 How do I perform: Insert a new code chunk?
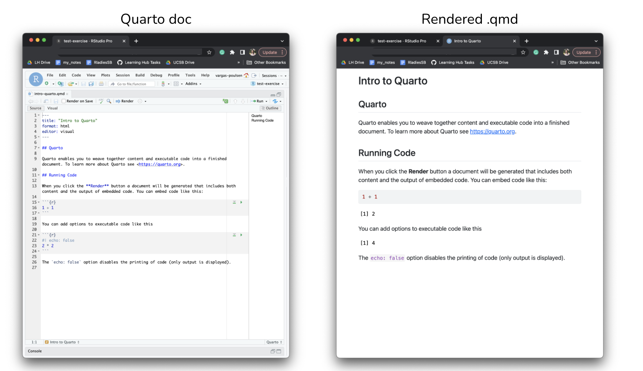(225, 101)
